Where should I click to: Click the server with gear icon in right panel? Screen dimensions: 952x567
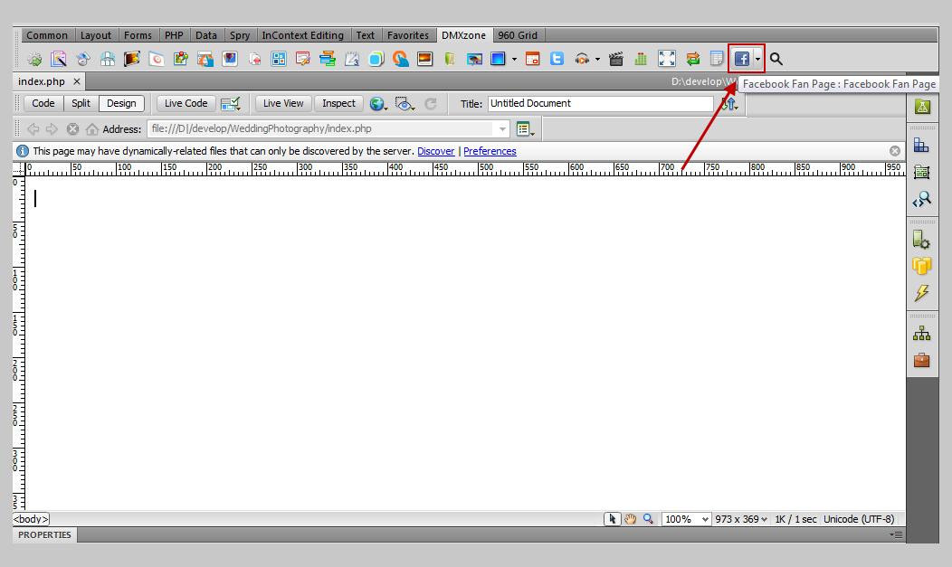(921, 240)
